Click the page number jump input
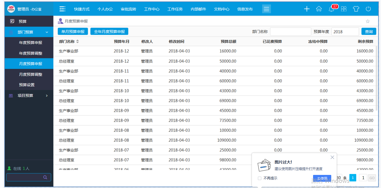This screenshot has width=381, height=188. tap(363, 178)
